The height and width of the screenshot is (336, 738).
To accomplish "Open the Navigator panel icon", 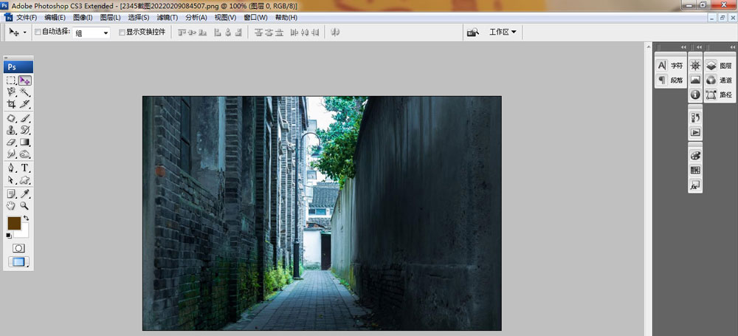I will 695,66.
